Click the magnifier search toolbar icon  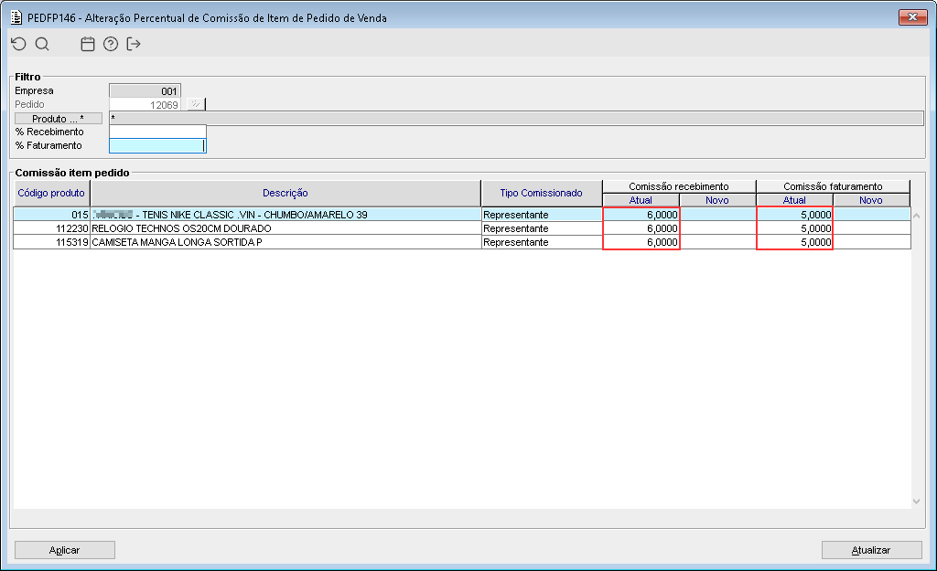tap(42, 44)
